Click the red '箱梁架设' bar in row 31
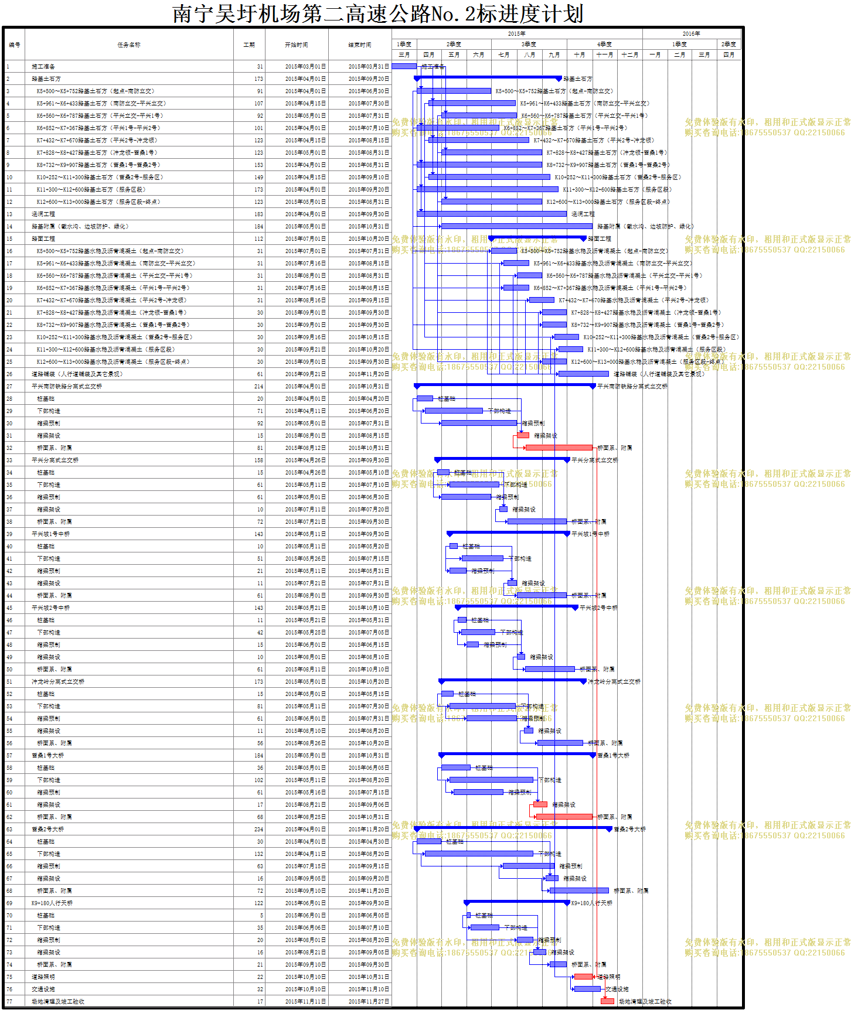Screen dimensions: 851x1010 click(523, 435)
